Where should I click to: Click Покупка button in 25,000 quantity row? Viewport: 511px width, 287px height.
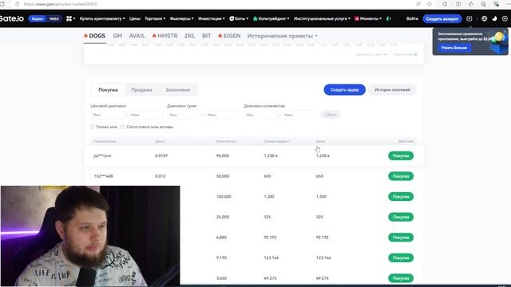point(401,217)
